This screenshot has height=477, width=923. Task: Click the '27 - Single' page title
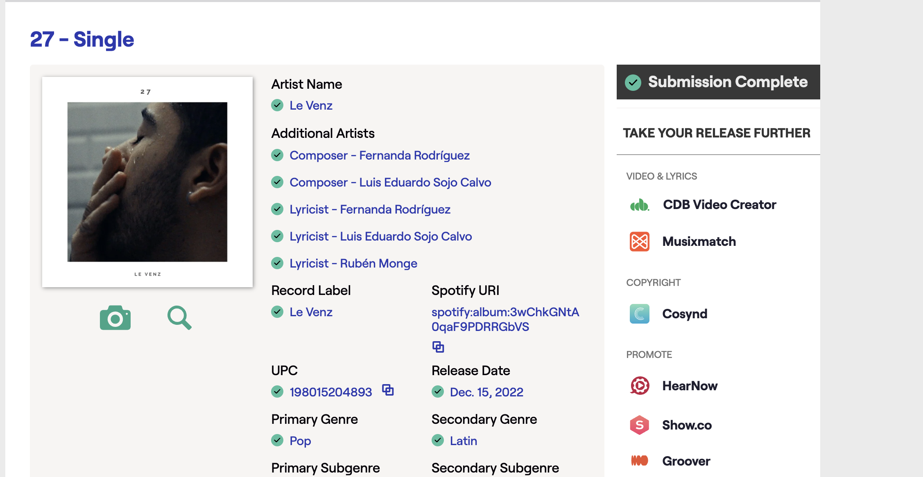click(82, 39)
